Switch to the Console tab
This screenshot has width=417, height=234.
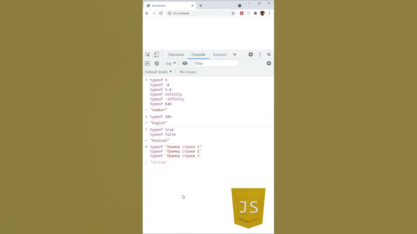(x=198, y=55)
